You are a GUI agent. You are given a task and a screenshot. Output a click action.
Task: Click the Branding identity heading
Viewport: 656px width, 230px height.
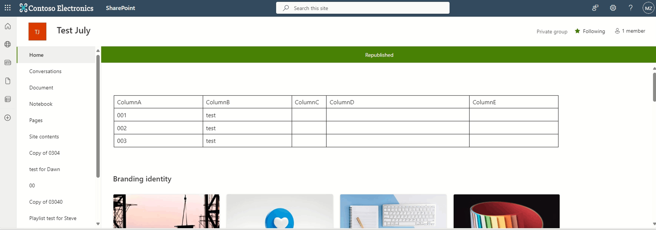pyautogui.click(x=142, y=179)
